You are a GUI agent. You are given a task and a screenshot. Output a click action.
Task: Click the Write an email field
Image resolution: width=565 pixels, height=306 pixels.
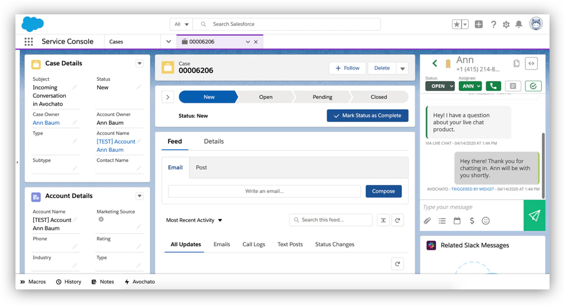(264, 191)
